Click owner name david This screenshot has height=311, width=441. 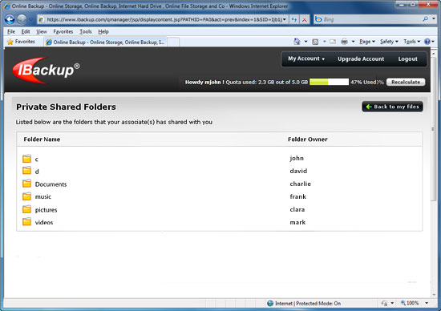(x=298, y=171)
